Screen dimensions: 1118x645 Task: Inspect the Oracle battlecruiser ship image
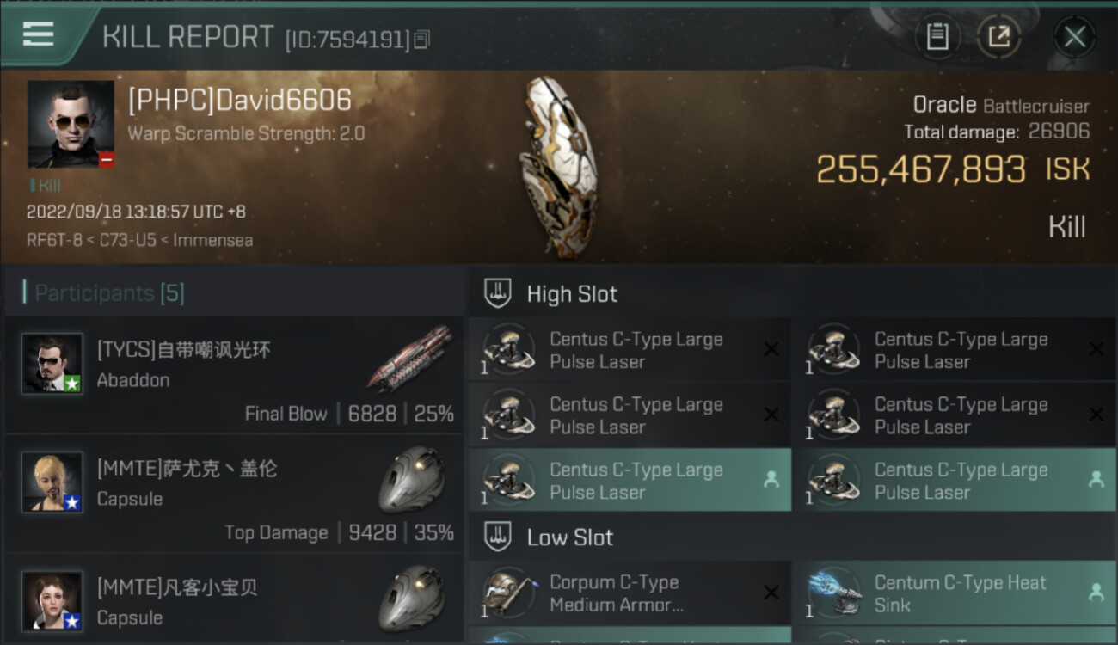tap(558, 168)
